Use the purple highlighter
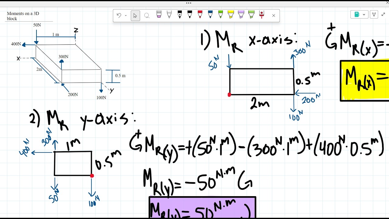389x219 pixels. [241, 15]
